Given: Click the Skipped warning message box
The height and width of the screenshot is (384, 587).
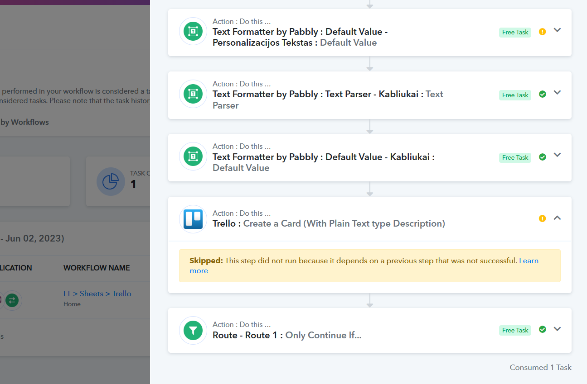Looking at the screenshot, I should [x=370, y=265].
